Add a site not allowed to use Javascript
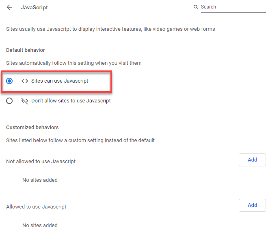This screenshot has width=268, height=234. point(252,160)
